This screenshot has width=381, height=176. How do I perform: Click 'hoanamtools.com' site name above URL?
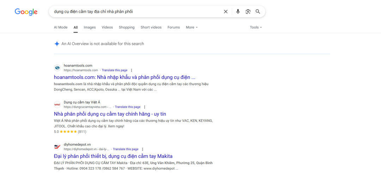[78, 65]
